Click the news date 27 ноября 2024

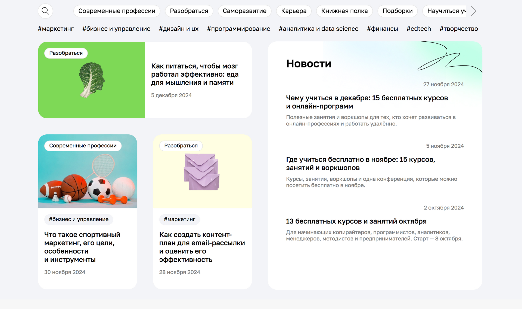443,85
